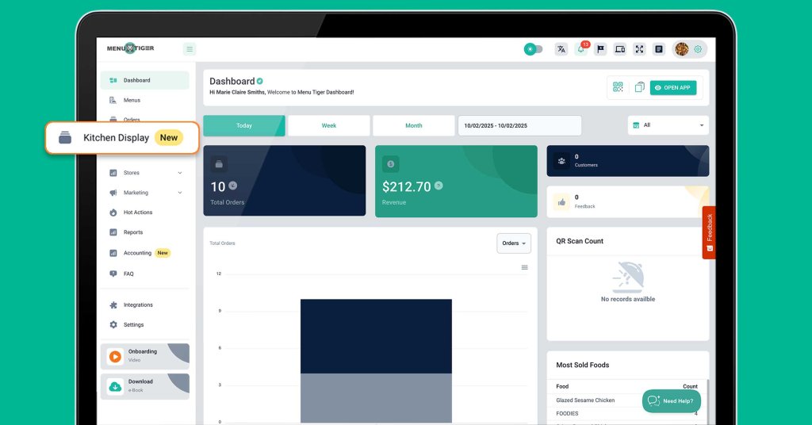Click the user profile avatar
The width and height of the screenshot is (812, 425).
[681, 49]
